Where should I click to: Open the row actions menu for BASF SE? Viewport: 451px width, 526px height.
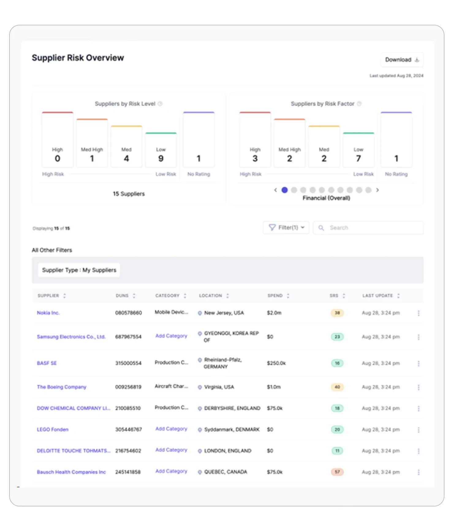[x=419, y=363]
